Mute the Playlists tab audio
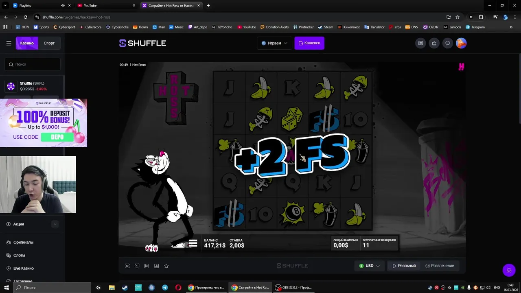 point(63,6)
